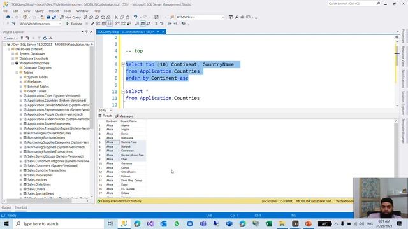
Task: Click the Connect Object Explorer plug icon
Action: click(x=22, y=38)
